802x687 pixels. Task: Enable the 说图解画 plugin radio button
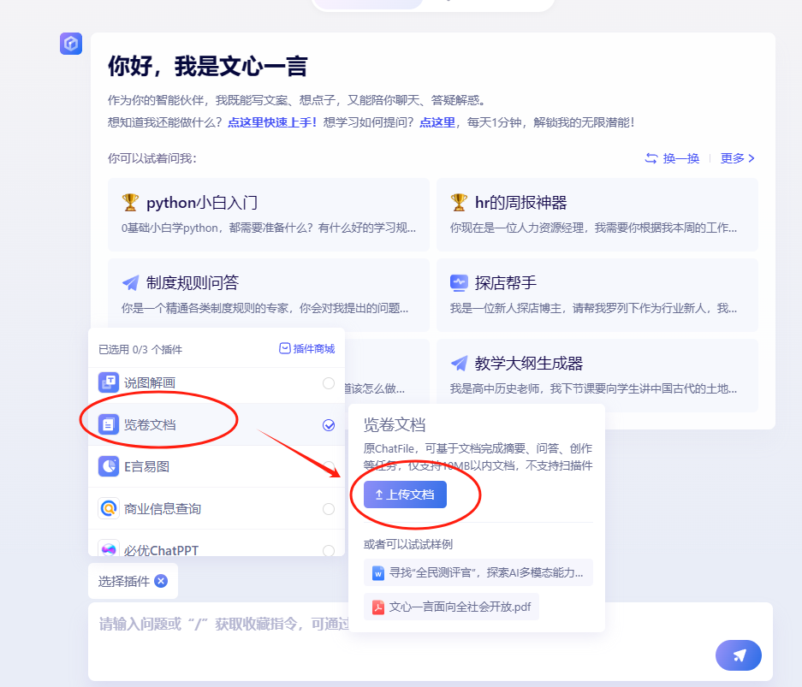[329, 383]
